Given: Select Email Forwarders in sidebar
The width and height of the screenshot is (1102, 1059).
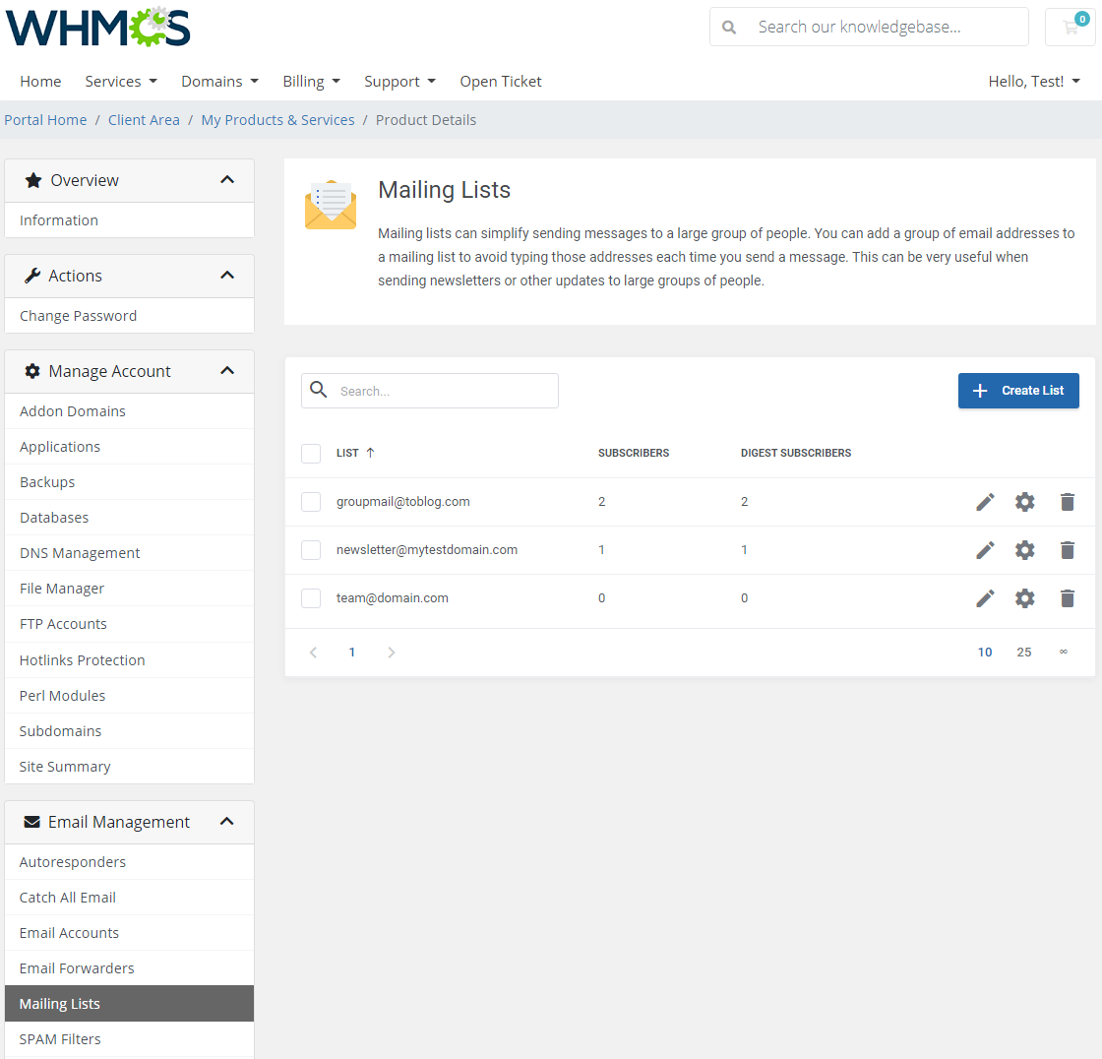Looking at the screenshot, I should pos(129,968).
